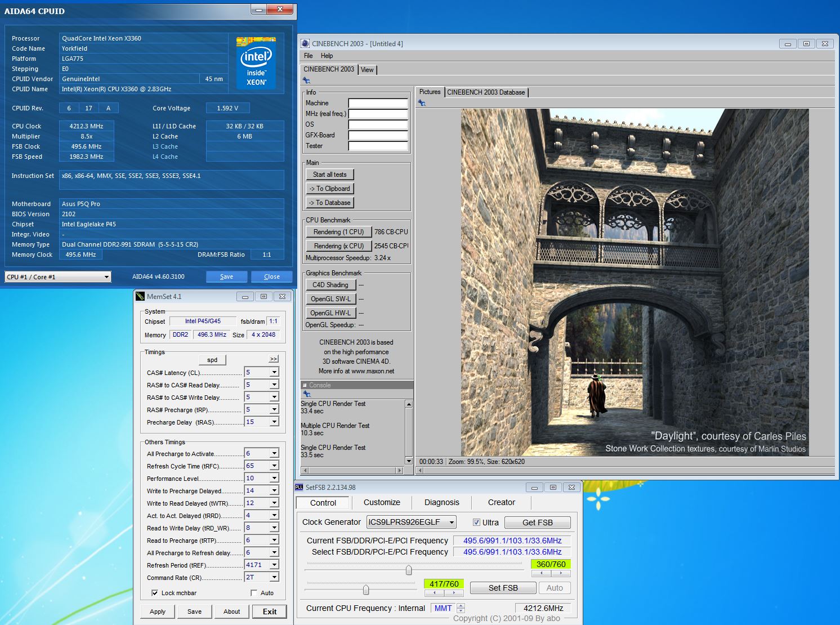Click the Console panel header square icon
The width and height of the screenshot is (840, 625).
(x=305, y=385)
